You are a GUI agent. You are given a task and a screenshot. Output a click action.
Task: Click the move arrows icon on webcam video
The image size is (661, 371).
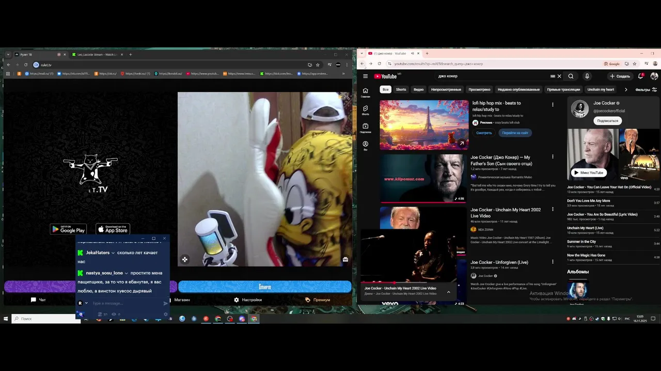(184, 259)
